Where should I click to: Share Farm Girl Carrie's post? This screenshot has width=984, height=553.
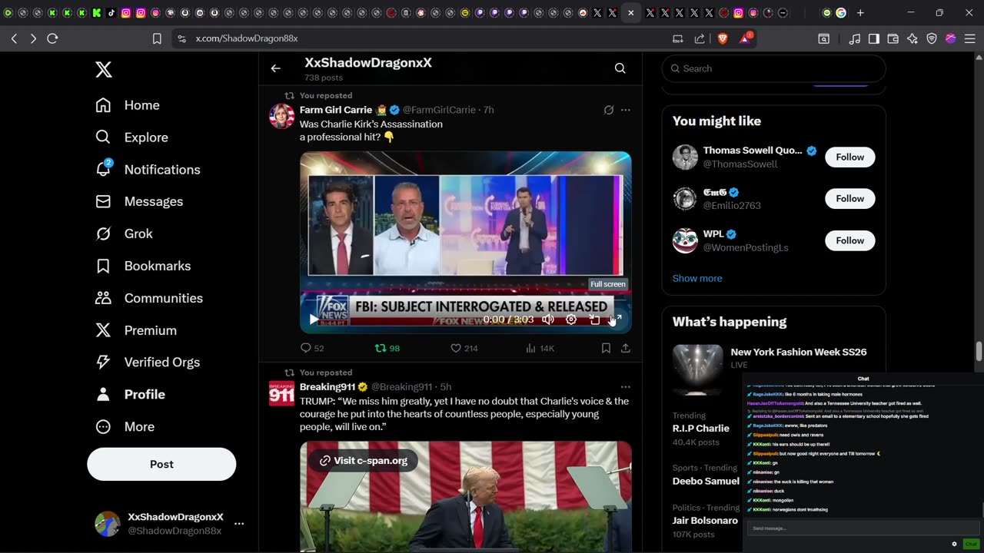pyautogui.click(x=626, y=348)
